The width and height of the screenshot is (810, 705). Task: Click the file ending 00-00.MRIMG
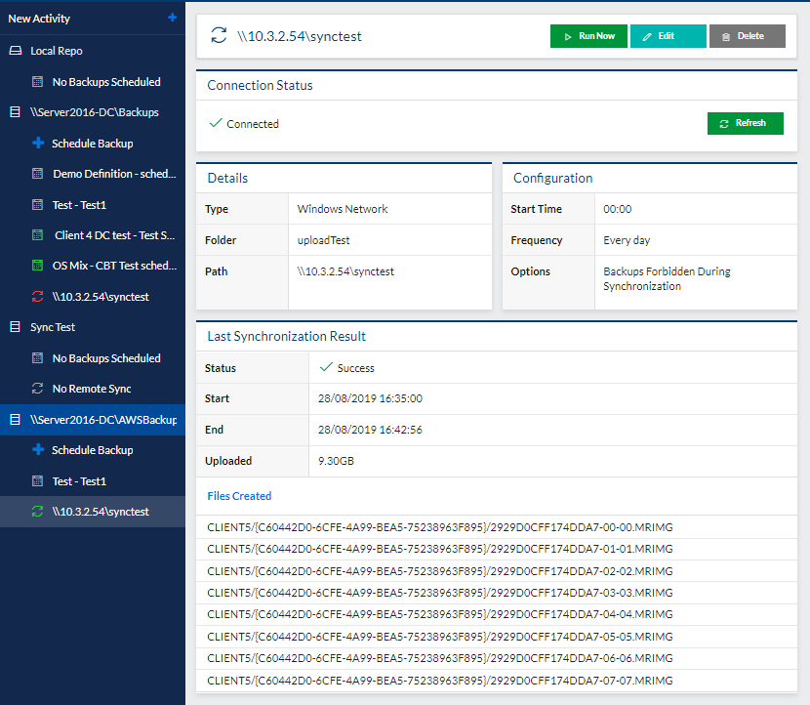(439, 527)
